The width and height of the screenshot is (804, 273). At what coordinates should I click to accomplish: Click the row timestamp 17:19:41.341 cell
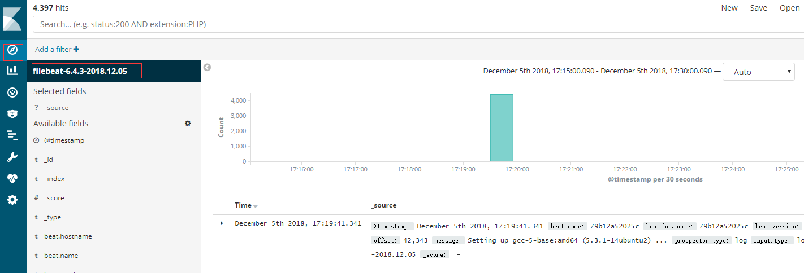point(298,223)
